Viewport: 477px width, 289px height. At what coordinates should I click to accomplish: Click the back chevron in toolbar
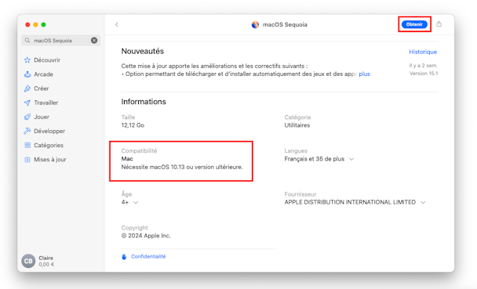pos(117,24)
